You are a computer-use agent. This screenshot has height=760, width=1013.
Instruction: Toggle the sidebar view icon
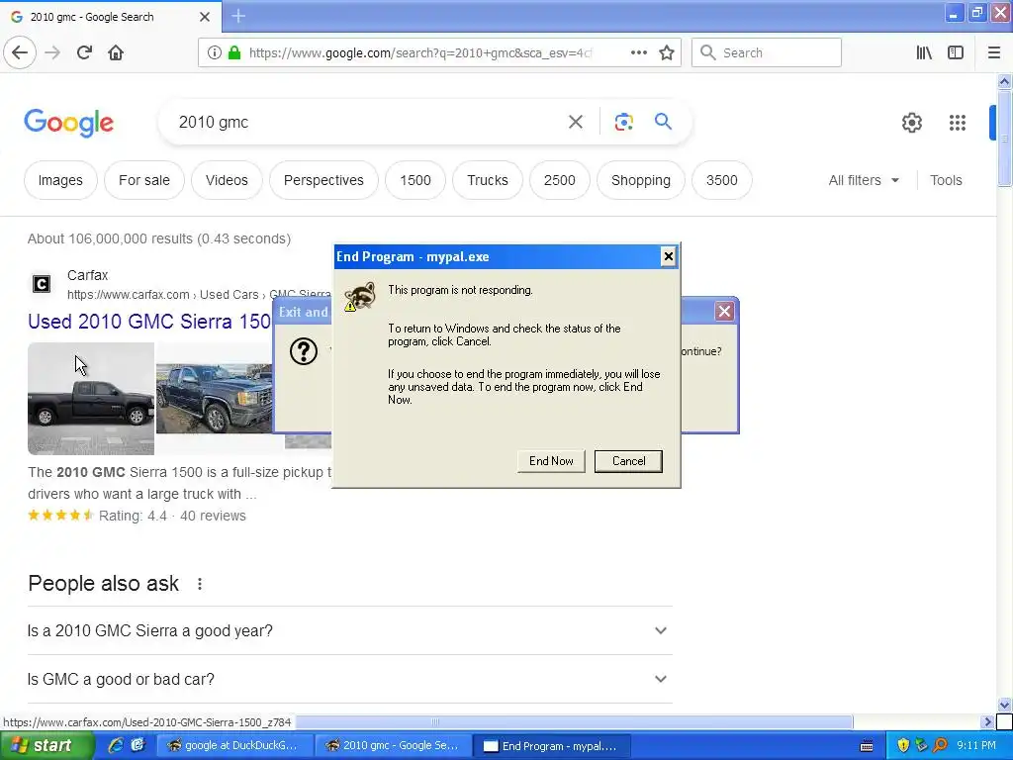(956, 52)
